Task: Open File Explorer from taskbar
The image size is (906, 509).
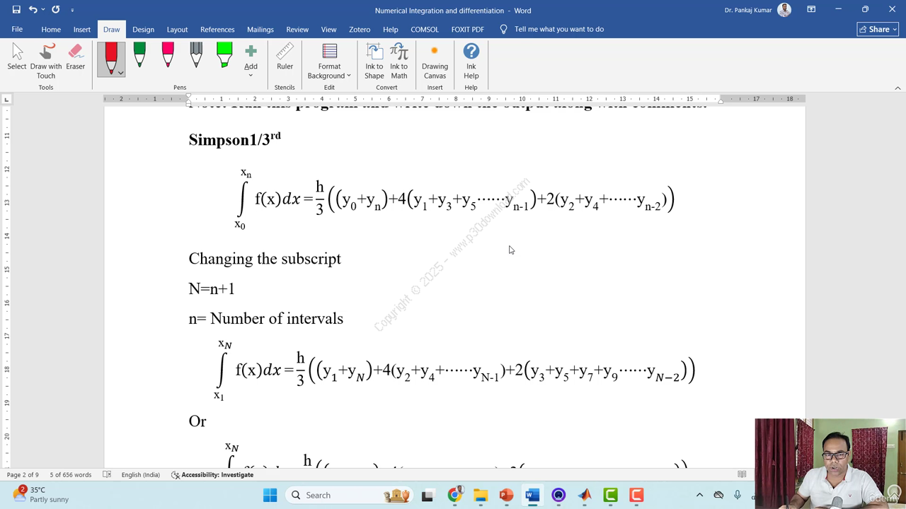Action: [x=481, y=495]
